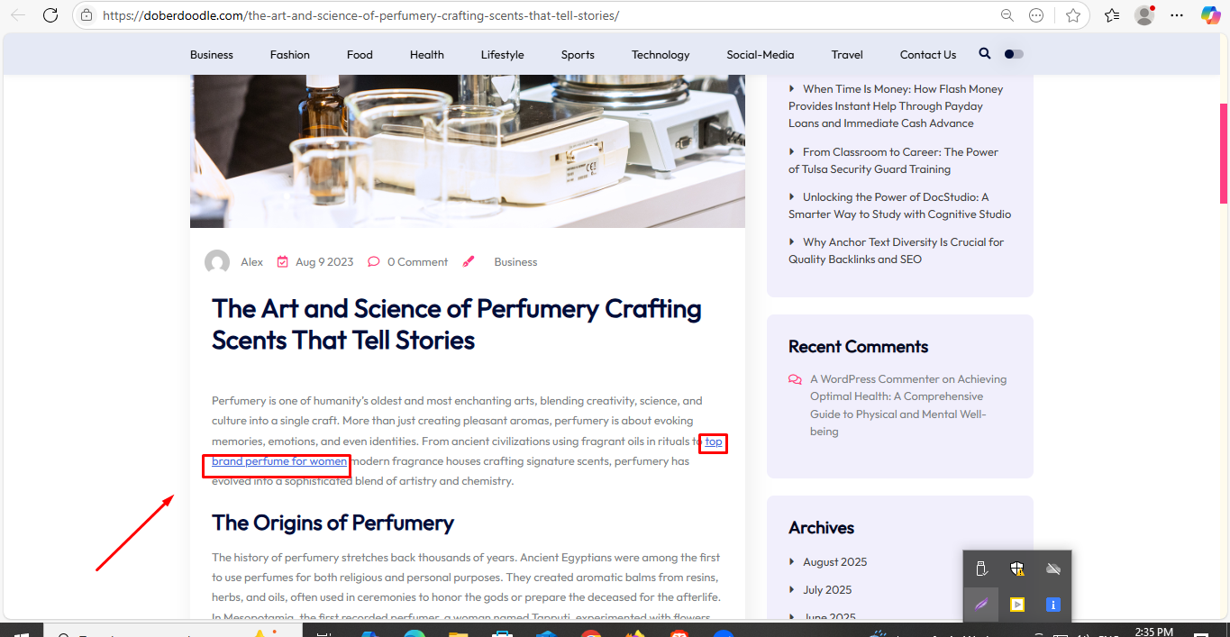Open the browser profile avatar
Viewport: 1230px width, 637px height.
point(1144,15)
